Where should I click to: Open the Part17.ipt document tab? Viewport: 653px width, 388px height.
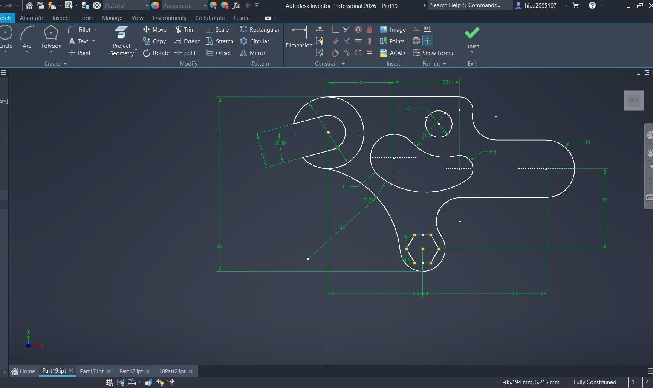point(92,371)
